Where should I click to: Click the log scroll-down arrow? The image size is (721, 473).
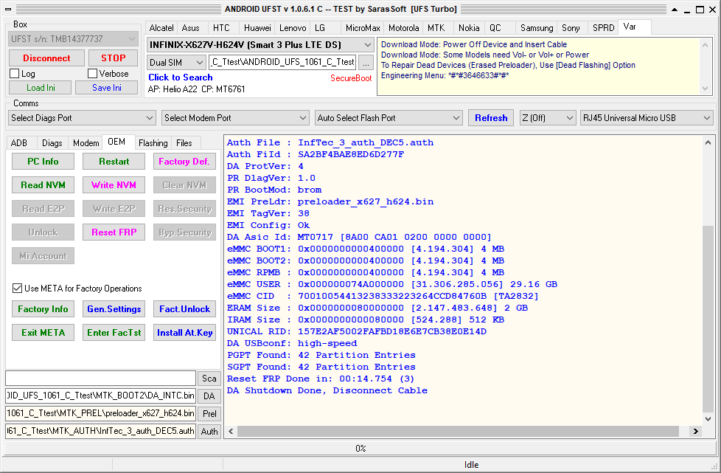coord(708,418)
